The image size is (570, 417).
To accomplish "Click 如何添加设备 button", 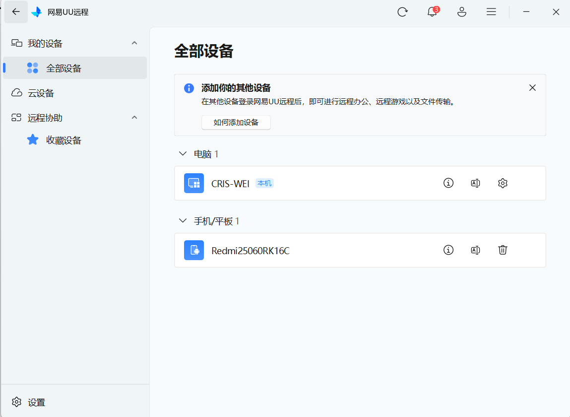I will coord(236,122).
